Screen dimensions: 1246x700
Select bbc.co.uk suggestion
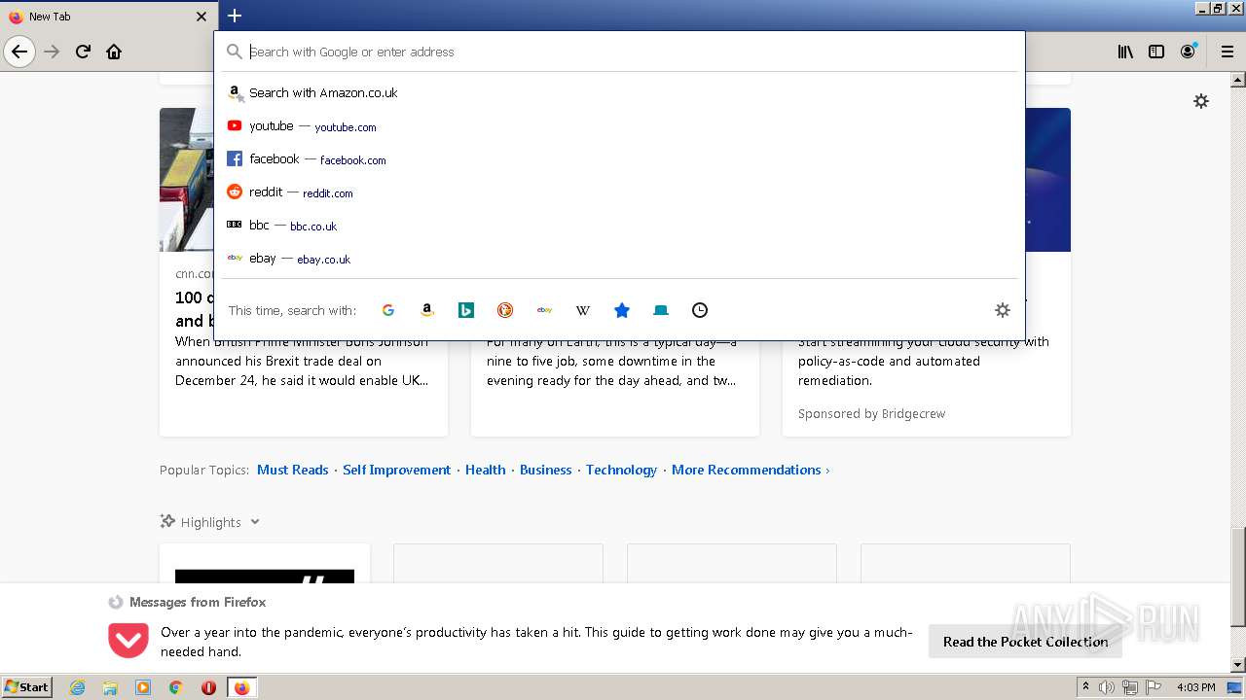pos(619,226)
